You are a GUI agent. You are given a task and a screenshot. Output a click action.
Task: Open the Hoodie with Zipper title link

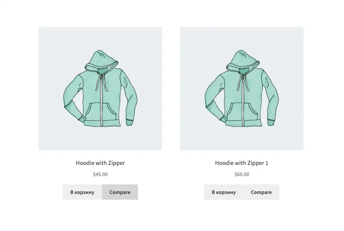pos(100,163)
